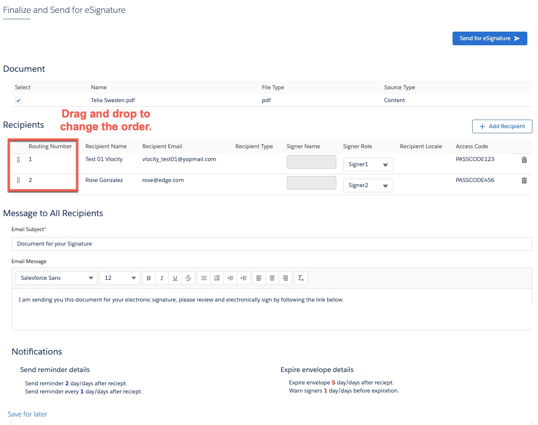Click the Telia Sweden.pdf document name
Screen dimensions: 538x425
coord(113,100)
